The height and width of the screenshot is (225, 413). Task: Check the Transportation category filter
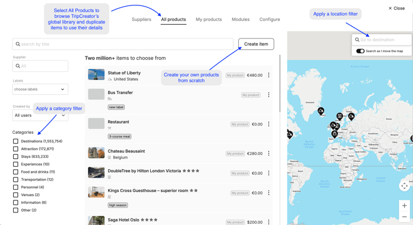(16, 179)
